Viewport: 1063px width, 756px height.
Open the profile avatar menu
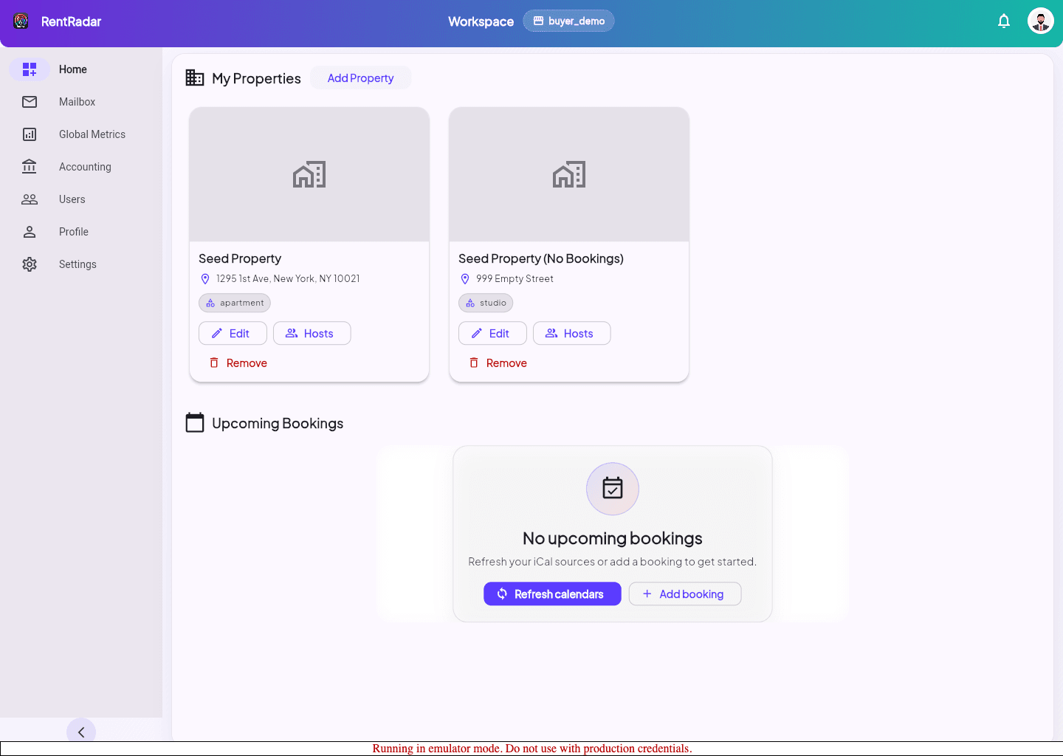[1041, 21]
